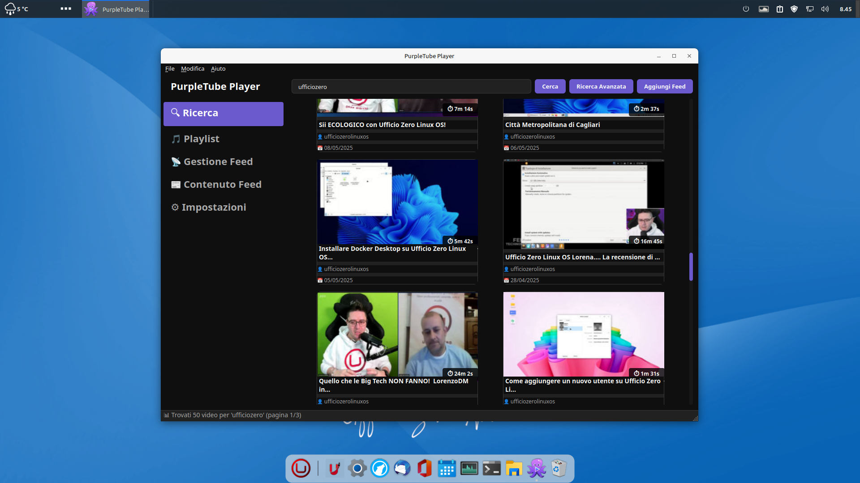Open the Playlist section in sidebar

(x=201, y=139)
